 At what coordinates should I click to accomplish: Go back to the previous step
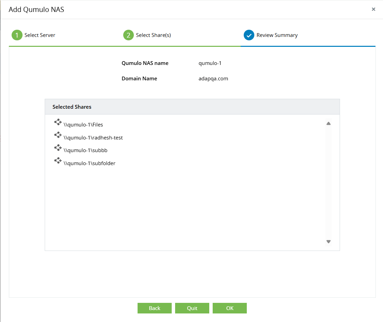coord(155,308)
